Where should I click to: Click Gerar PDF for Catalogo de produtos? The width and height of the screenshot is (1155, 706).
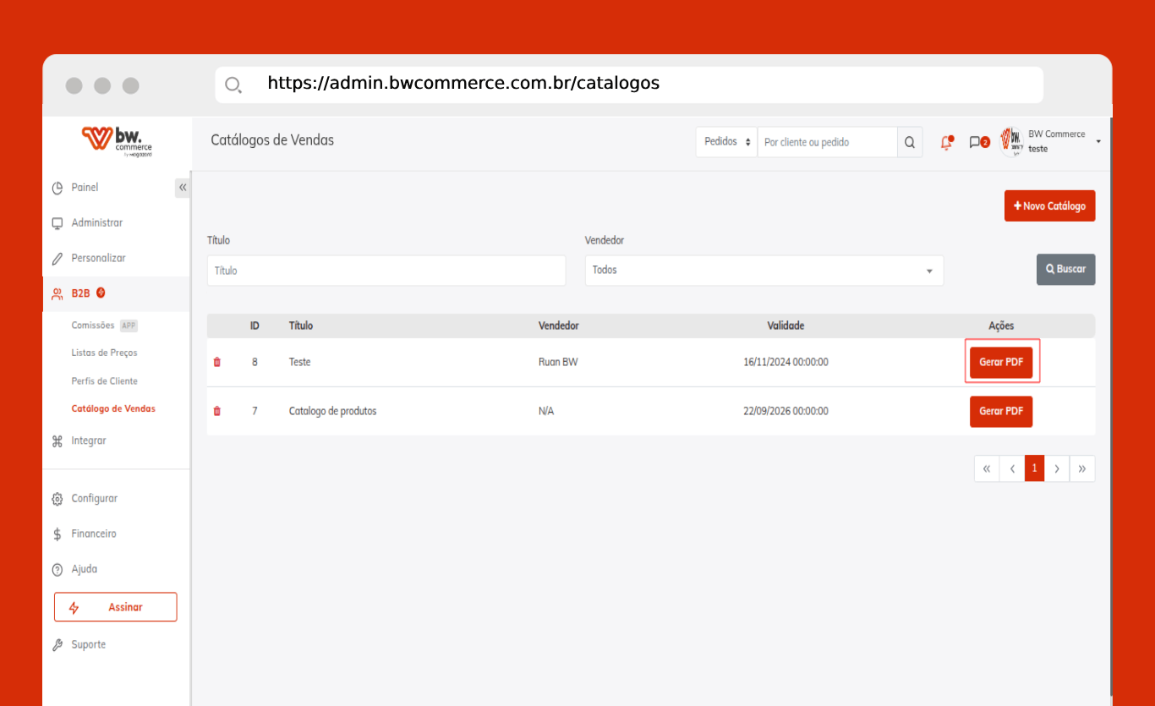(1001, 411)
